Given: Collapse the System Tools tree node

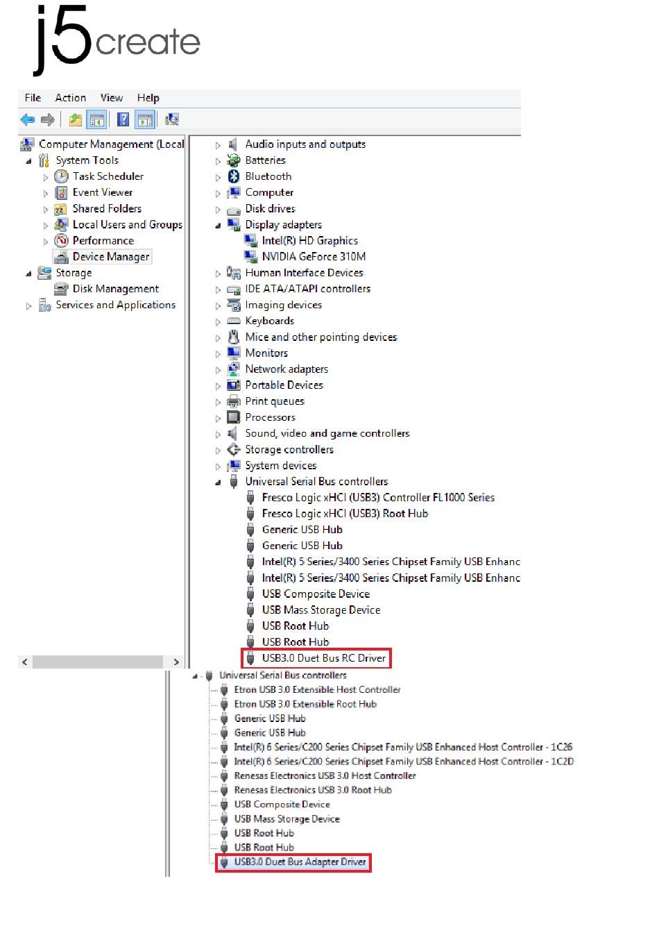Looking at the screenshot, I should click(x=28, y=161).
